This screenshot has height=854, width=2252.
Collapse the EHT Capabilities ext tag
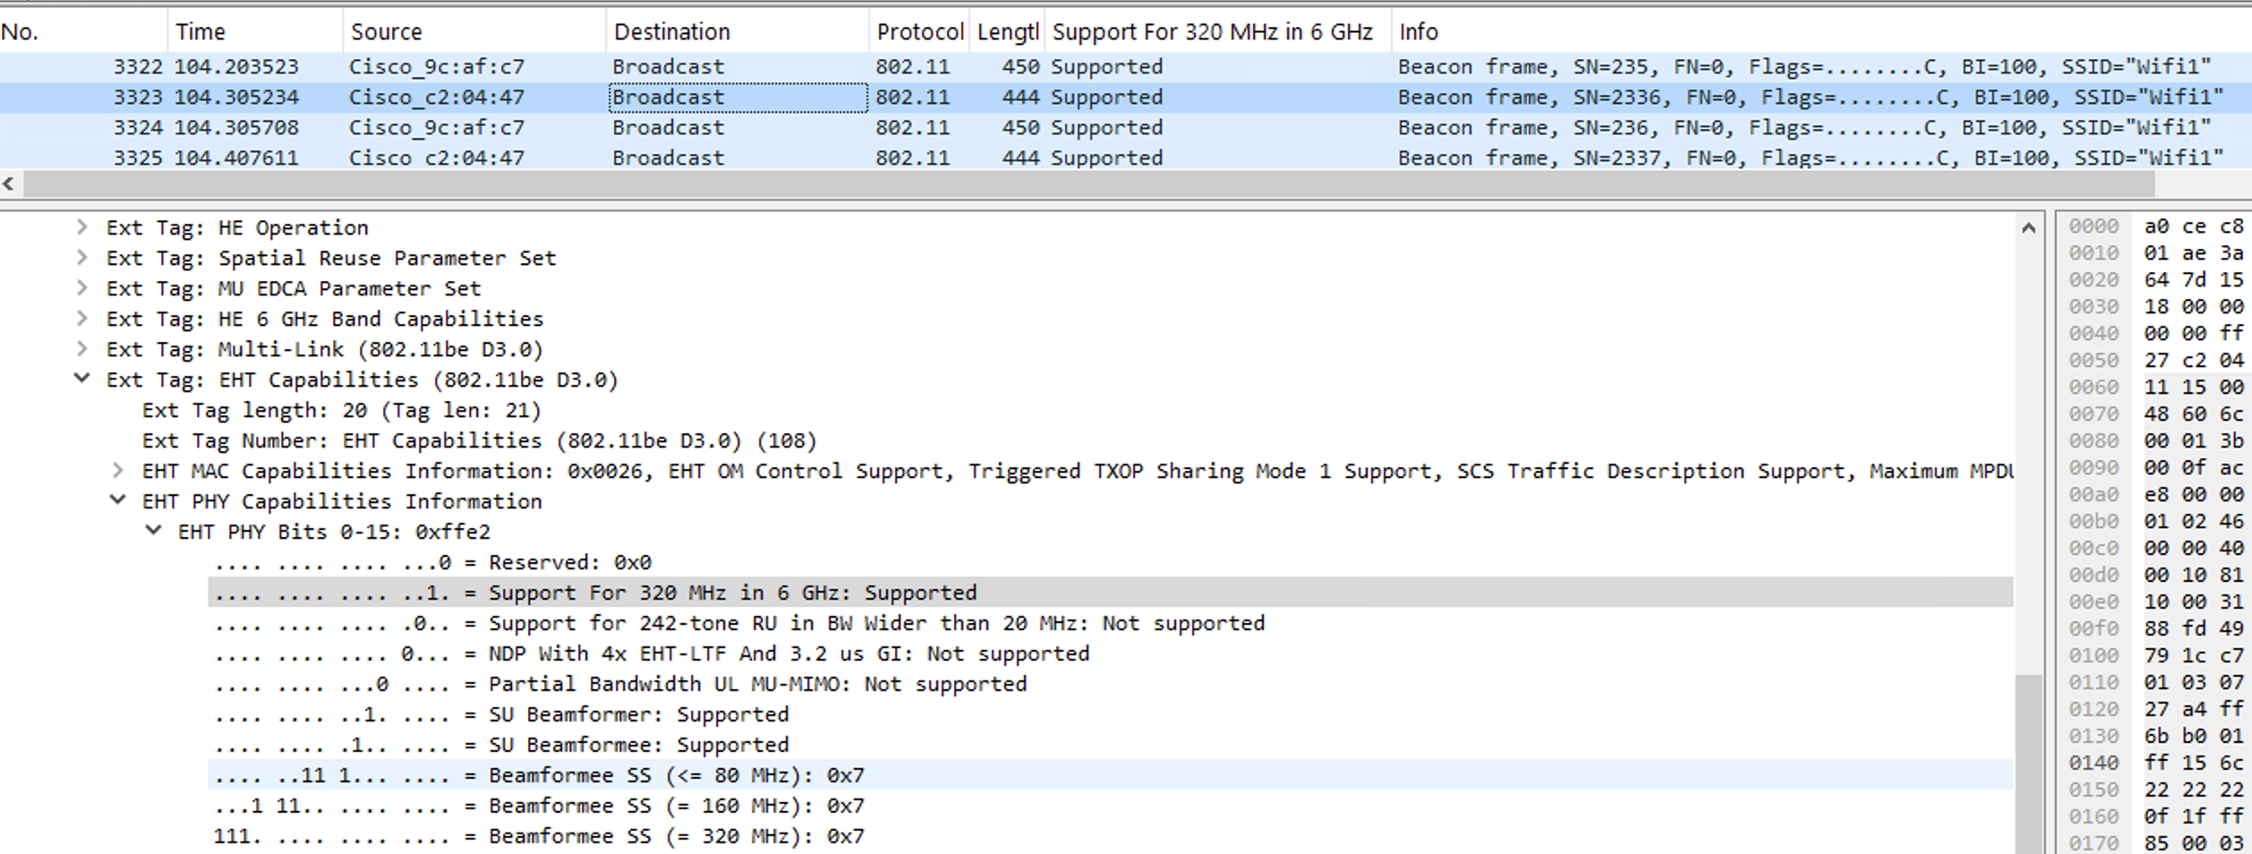pos(81,379)
